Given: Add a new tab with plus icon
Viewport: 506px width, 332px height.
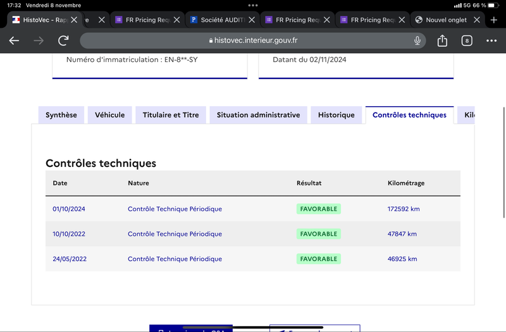Looking at the screenshot, I should pos(494,20).
